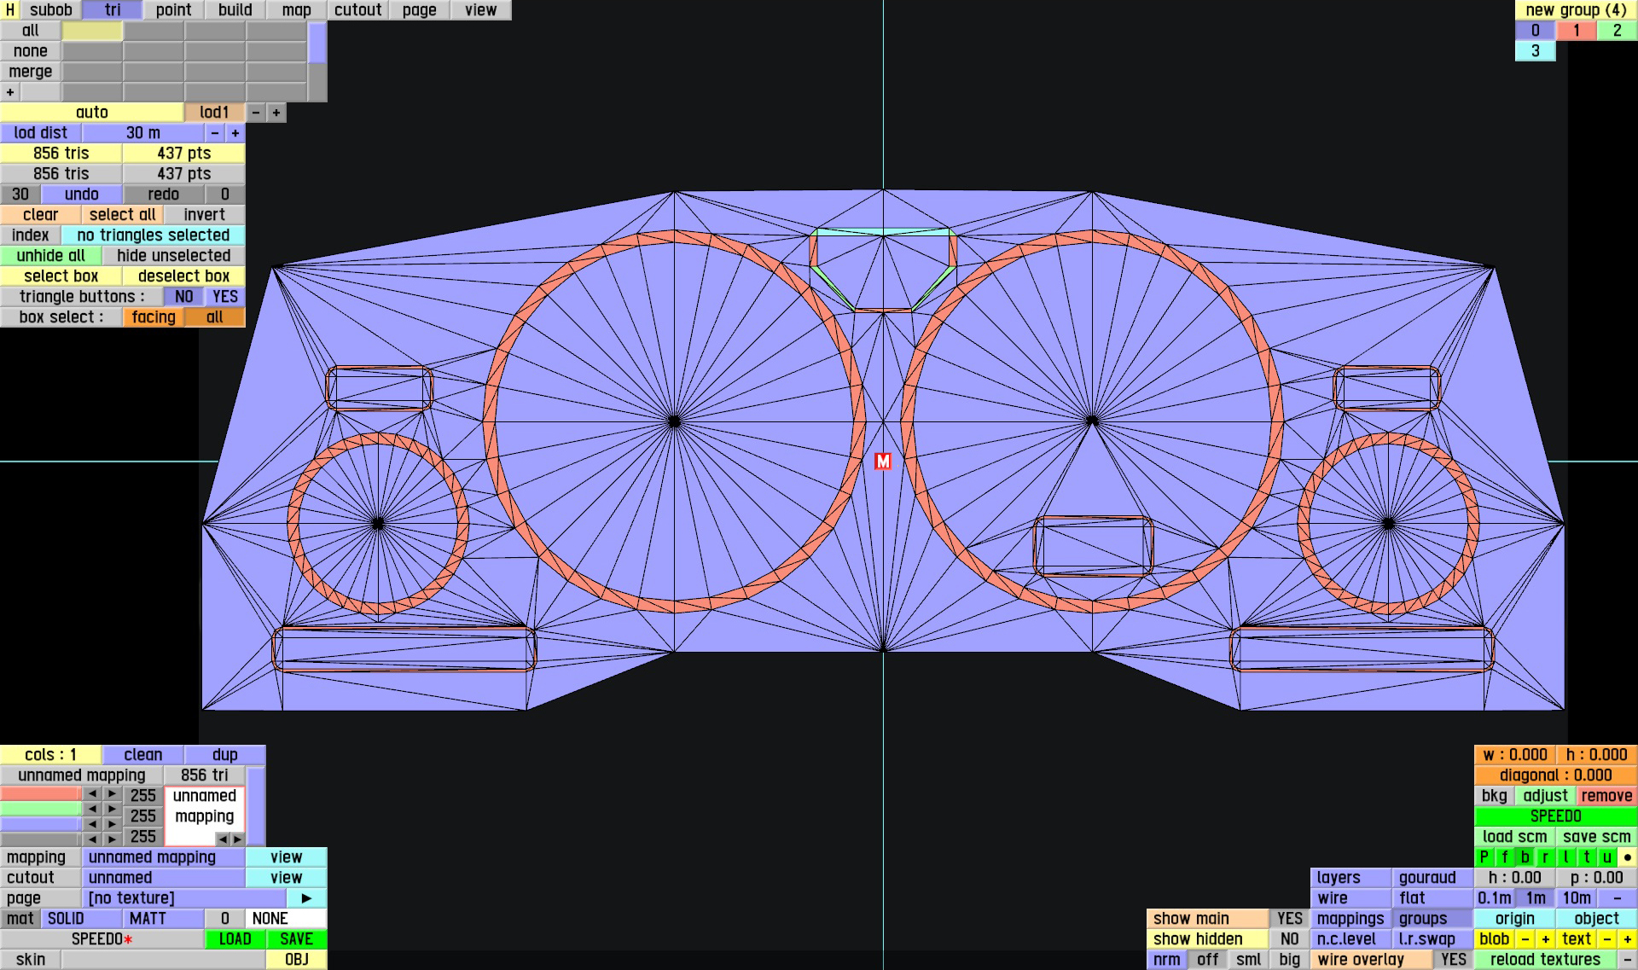
Task: Click the select all button
Action: 122,215
